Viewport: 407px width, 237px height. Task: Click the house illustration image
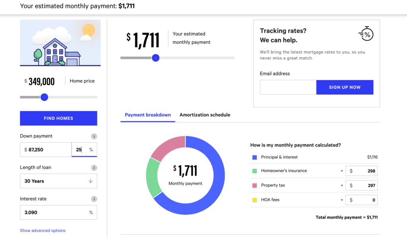point(60,43)
